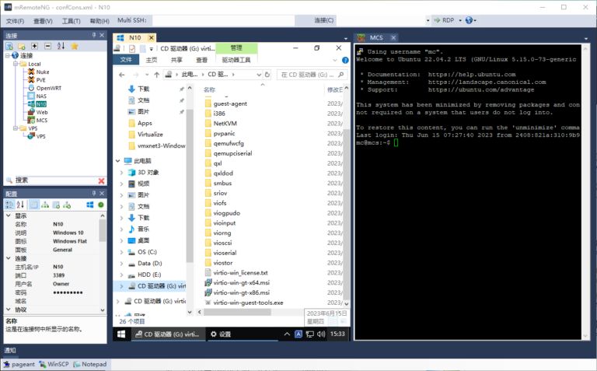597x371 pixels.
Task: Click the remote Windows Start button
Action: coord(122,334)
